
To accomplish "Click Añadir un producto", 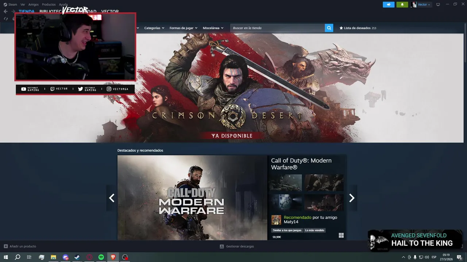I will (x=20, y=246).
